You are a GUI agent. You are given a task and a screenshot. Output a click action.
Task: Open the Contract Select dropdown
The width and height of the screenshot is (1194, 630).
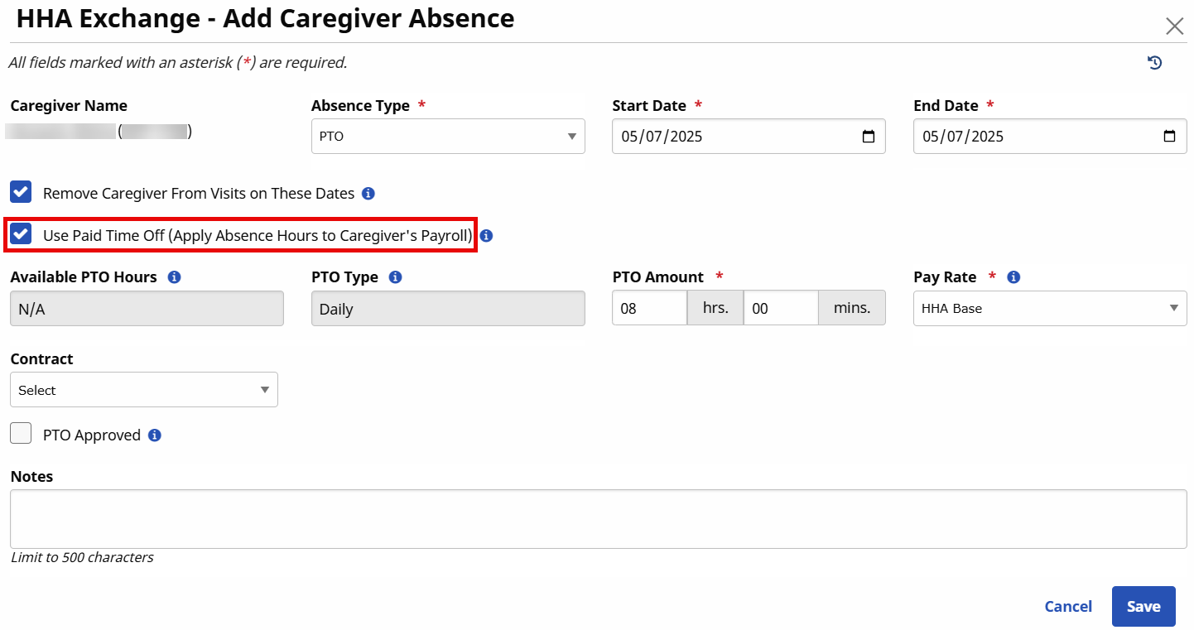pos(143,390)
